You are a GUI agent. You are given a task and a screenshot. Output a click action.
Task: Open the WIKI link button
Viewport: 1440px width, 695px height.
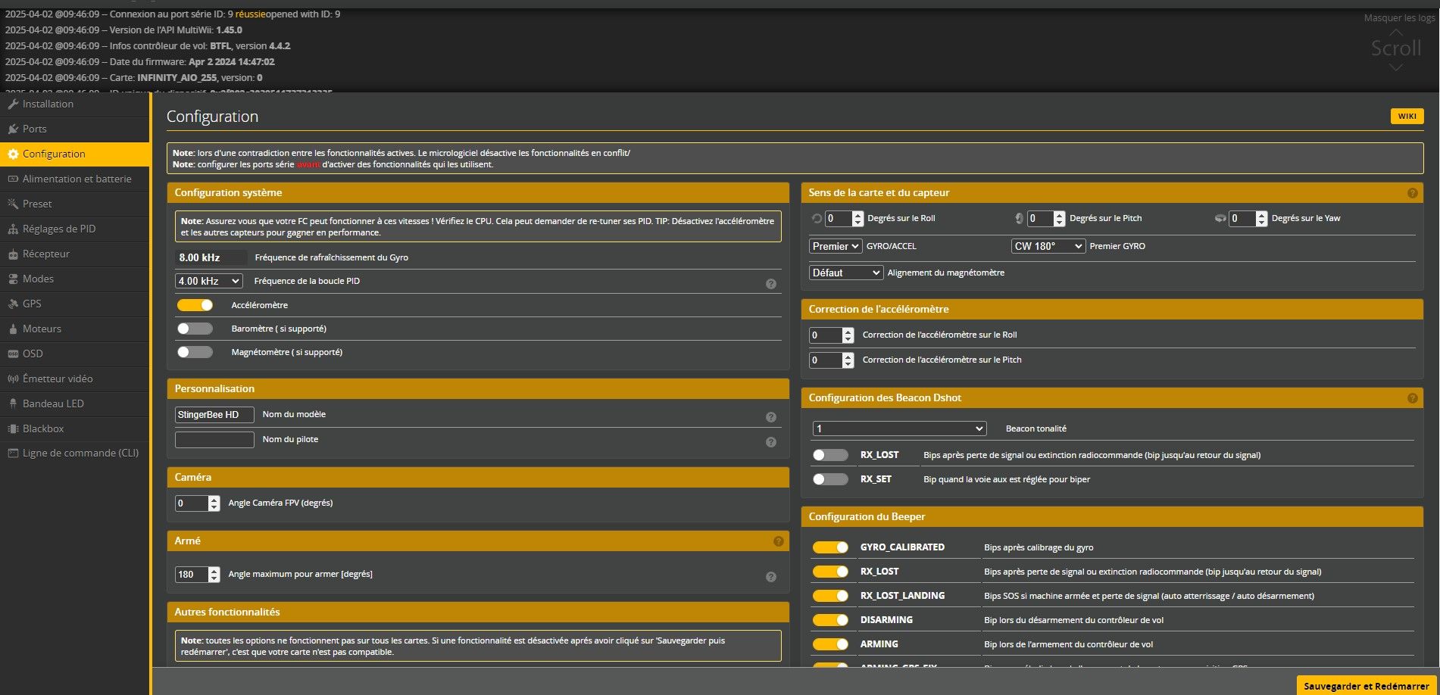pos(1407,116)
